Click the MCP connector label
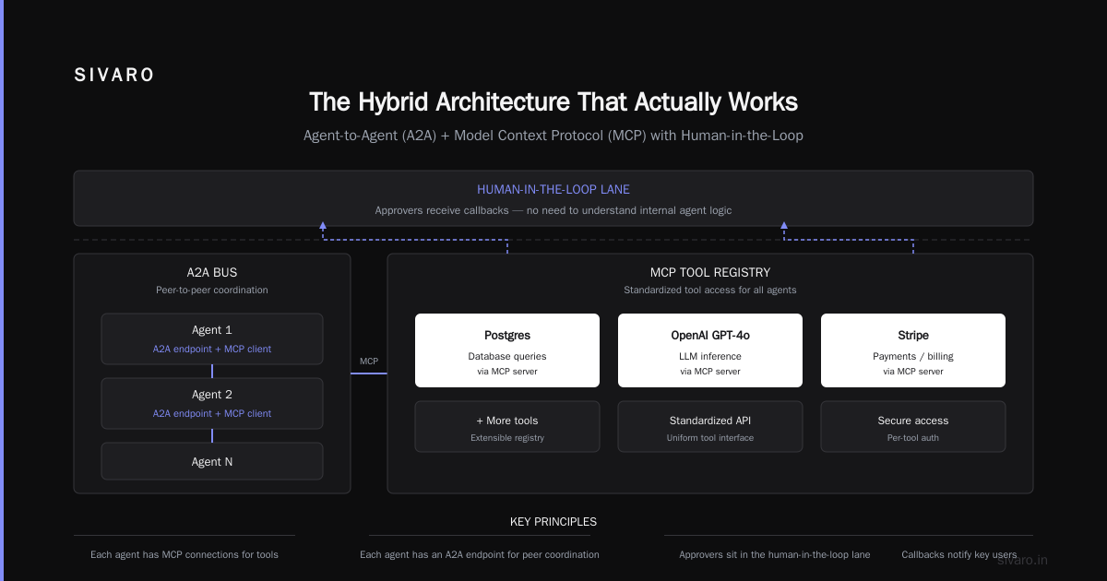The image size is (1107, 581). [368, 361]
